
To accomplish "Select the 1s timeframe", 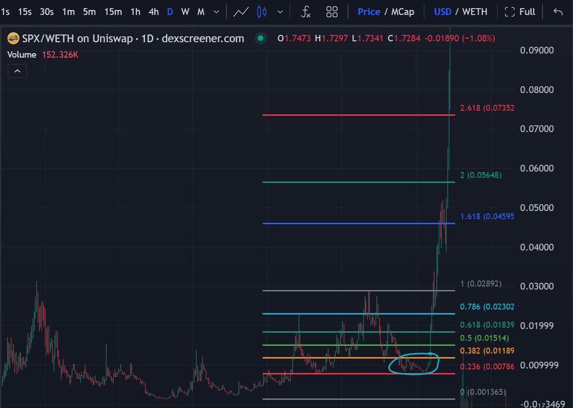I will point(6,11).
